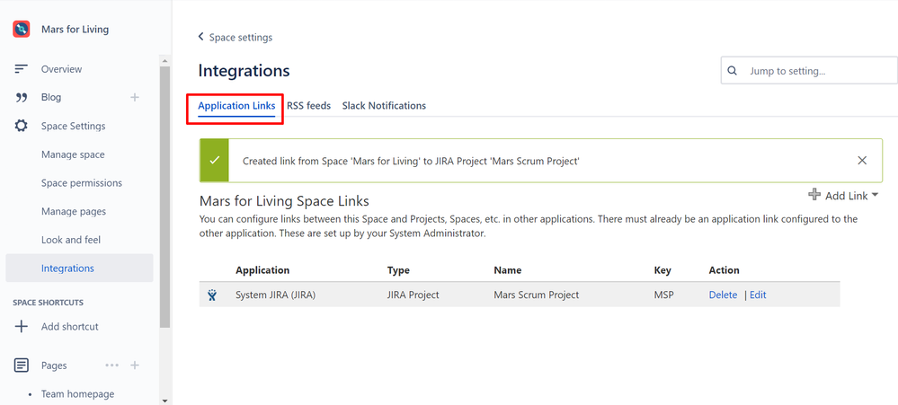Open the Team homepage page
The image size is (898, 405).
coord(77,394)
